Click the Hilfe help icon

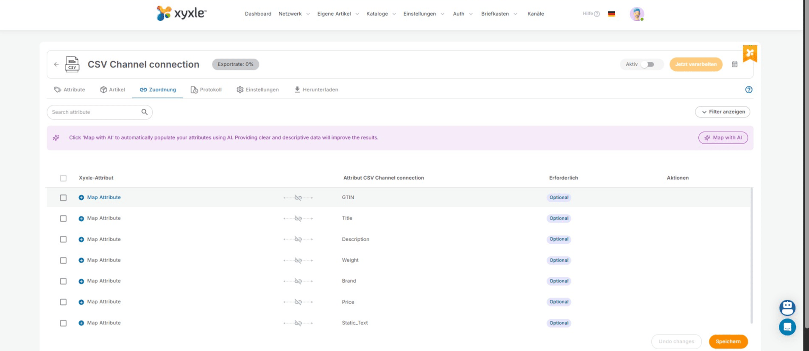597,14
